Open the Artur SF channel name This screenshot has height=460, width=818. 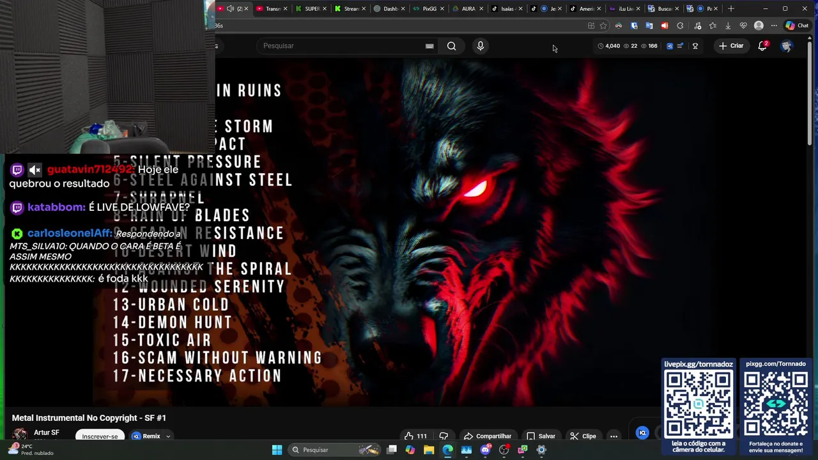(x=47, y=433)
